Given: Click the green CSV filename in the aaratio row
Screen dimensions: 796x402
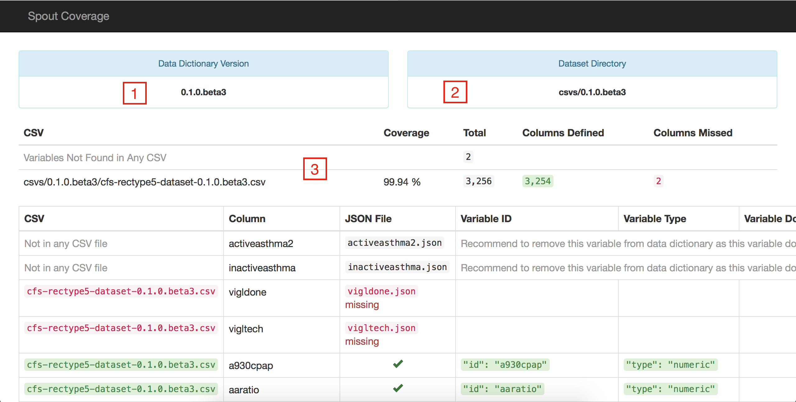Looking at the screenshot, I should pyautogui.click(x=121, y=389).
